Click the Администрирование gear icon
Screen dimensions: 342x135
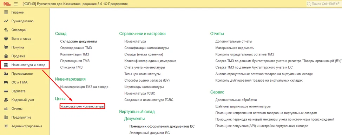click(6, 126)
